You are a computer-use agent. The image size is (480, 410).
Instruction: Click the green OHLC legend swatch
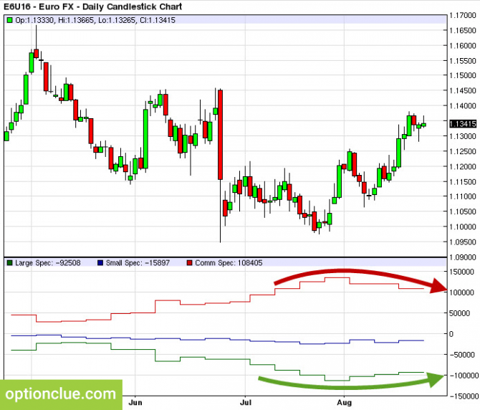coord(9,20)
